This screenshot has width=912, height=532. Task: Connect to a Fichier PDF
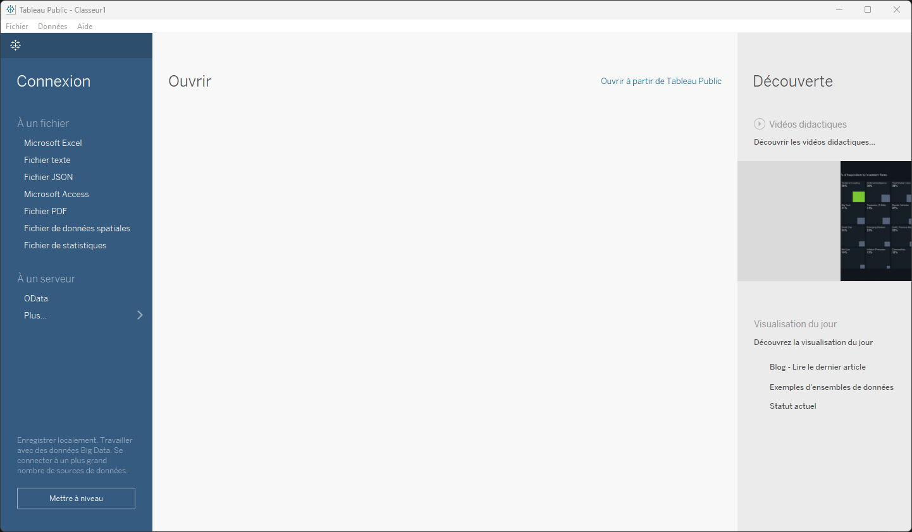46,211
